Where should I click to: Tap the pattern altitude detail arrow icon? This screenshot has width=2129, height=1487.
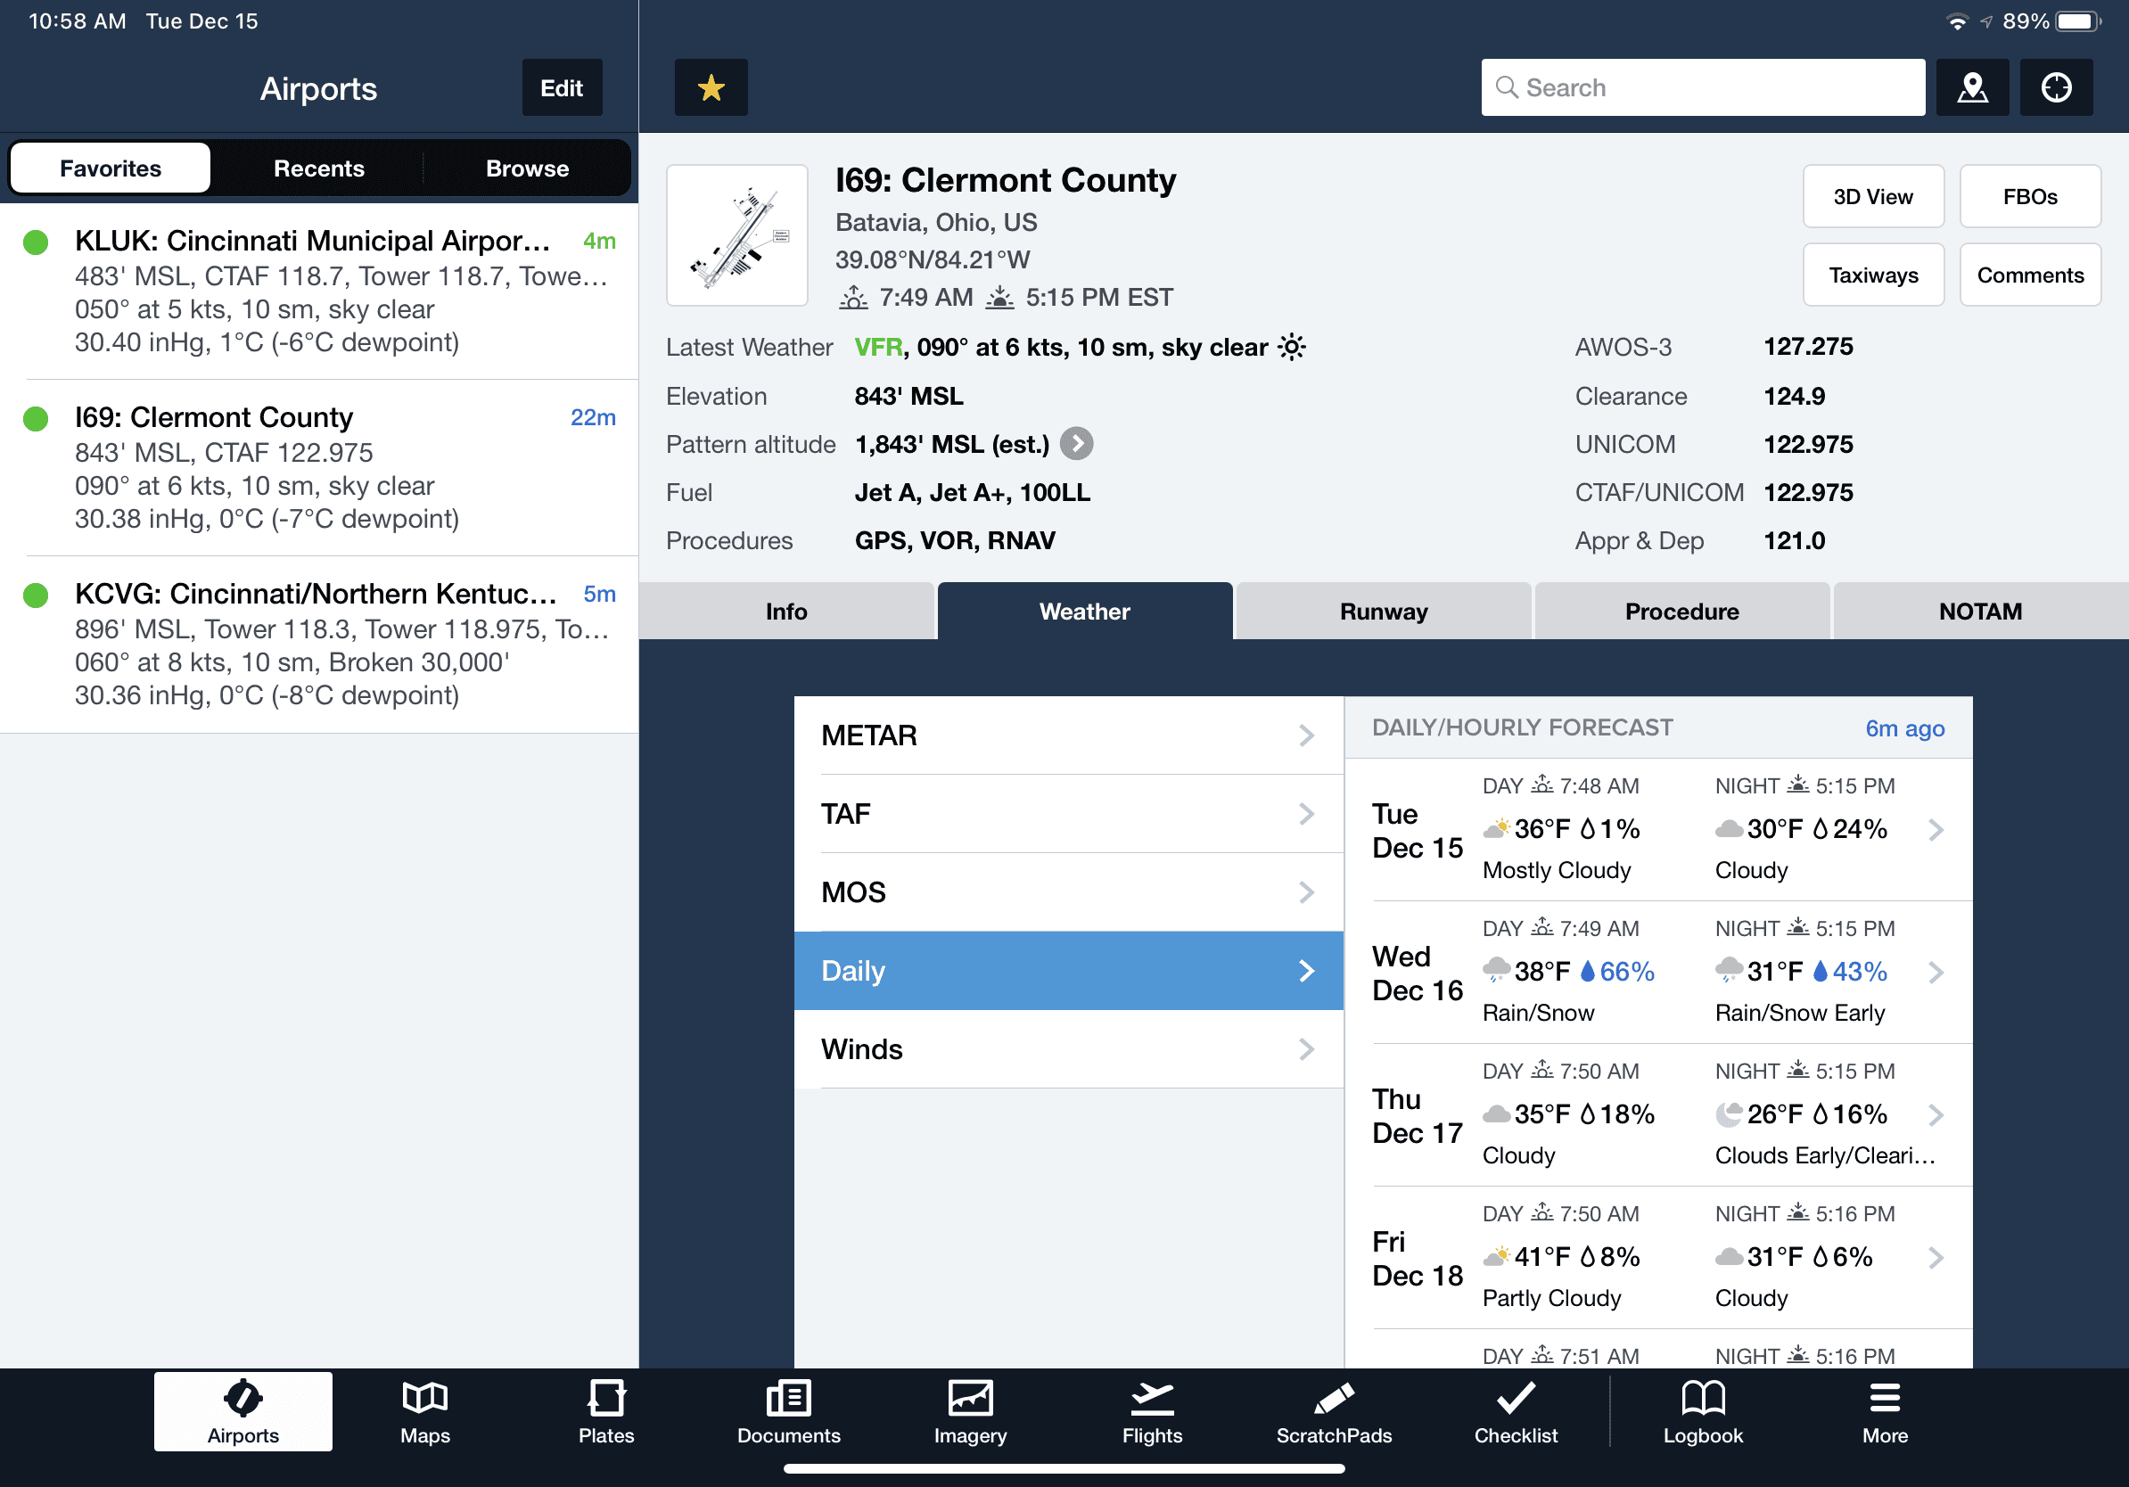click(1075, 444)
